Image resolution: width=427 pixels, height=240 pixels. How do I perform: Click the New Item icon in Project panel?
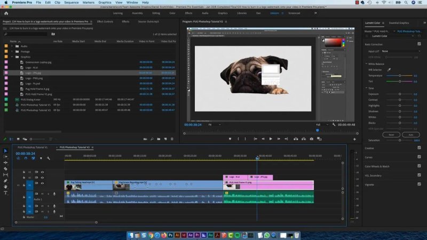(x=165, y=139)
